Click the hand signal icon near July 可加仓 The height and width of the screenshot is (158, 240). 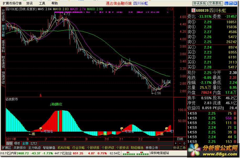click(41, 129)
